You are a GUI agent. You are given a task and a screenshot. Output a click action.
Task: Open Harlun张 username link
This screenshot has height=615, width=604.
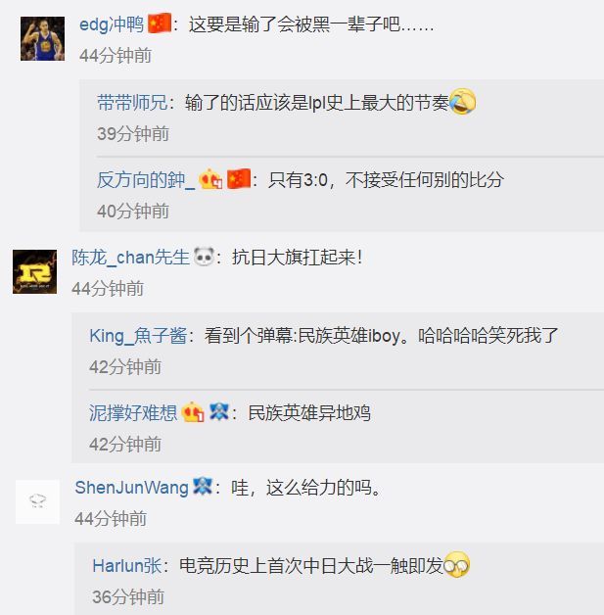coord(127,566)
